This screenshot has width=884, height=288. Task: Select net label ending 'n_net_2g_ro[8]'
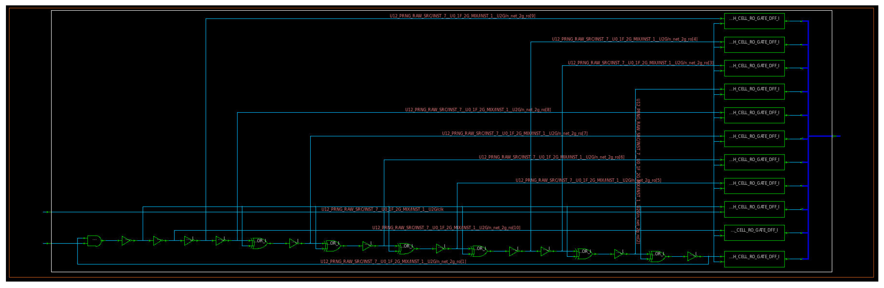click(478, 110)
